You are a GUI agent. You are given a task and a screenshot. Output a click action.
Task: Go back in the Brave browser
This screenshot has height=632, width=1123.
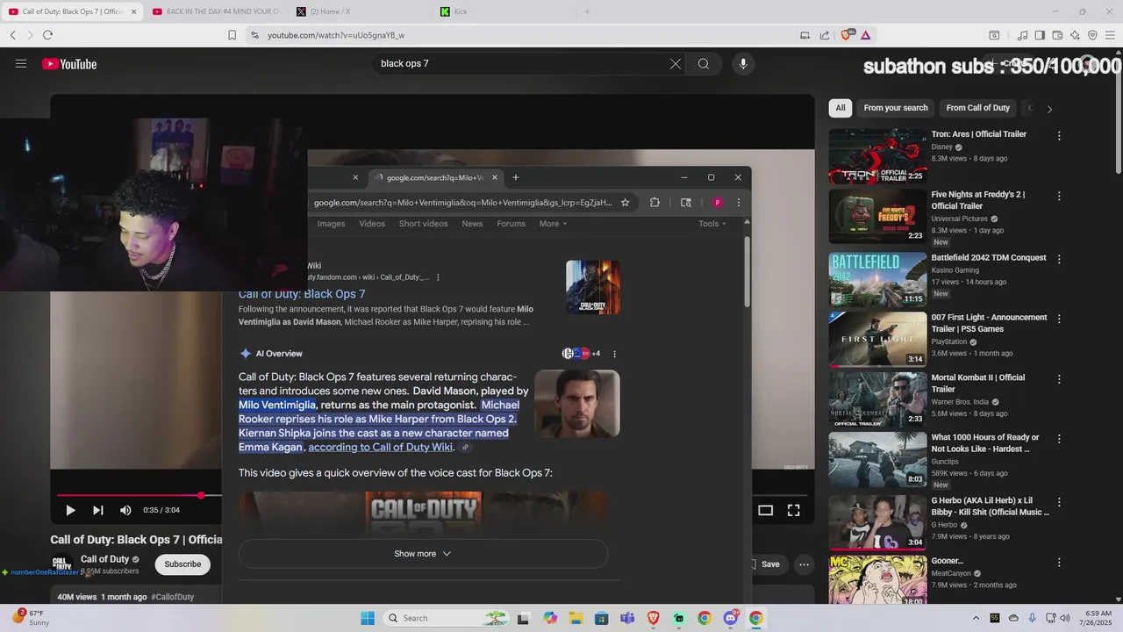[x=12, y=35]
